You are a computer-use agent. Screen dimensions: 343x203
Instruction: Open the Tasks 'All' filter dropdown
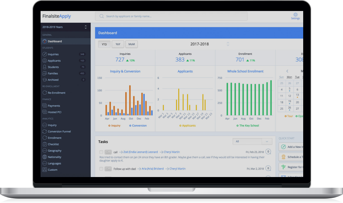(252, 142)
